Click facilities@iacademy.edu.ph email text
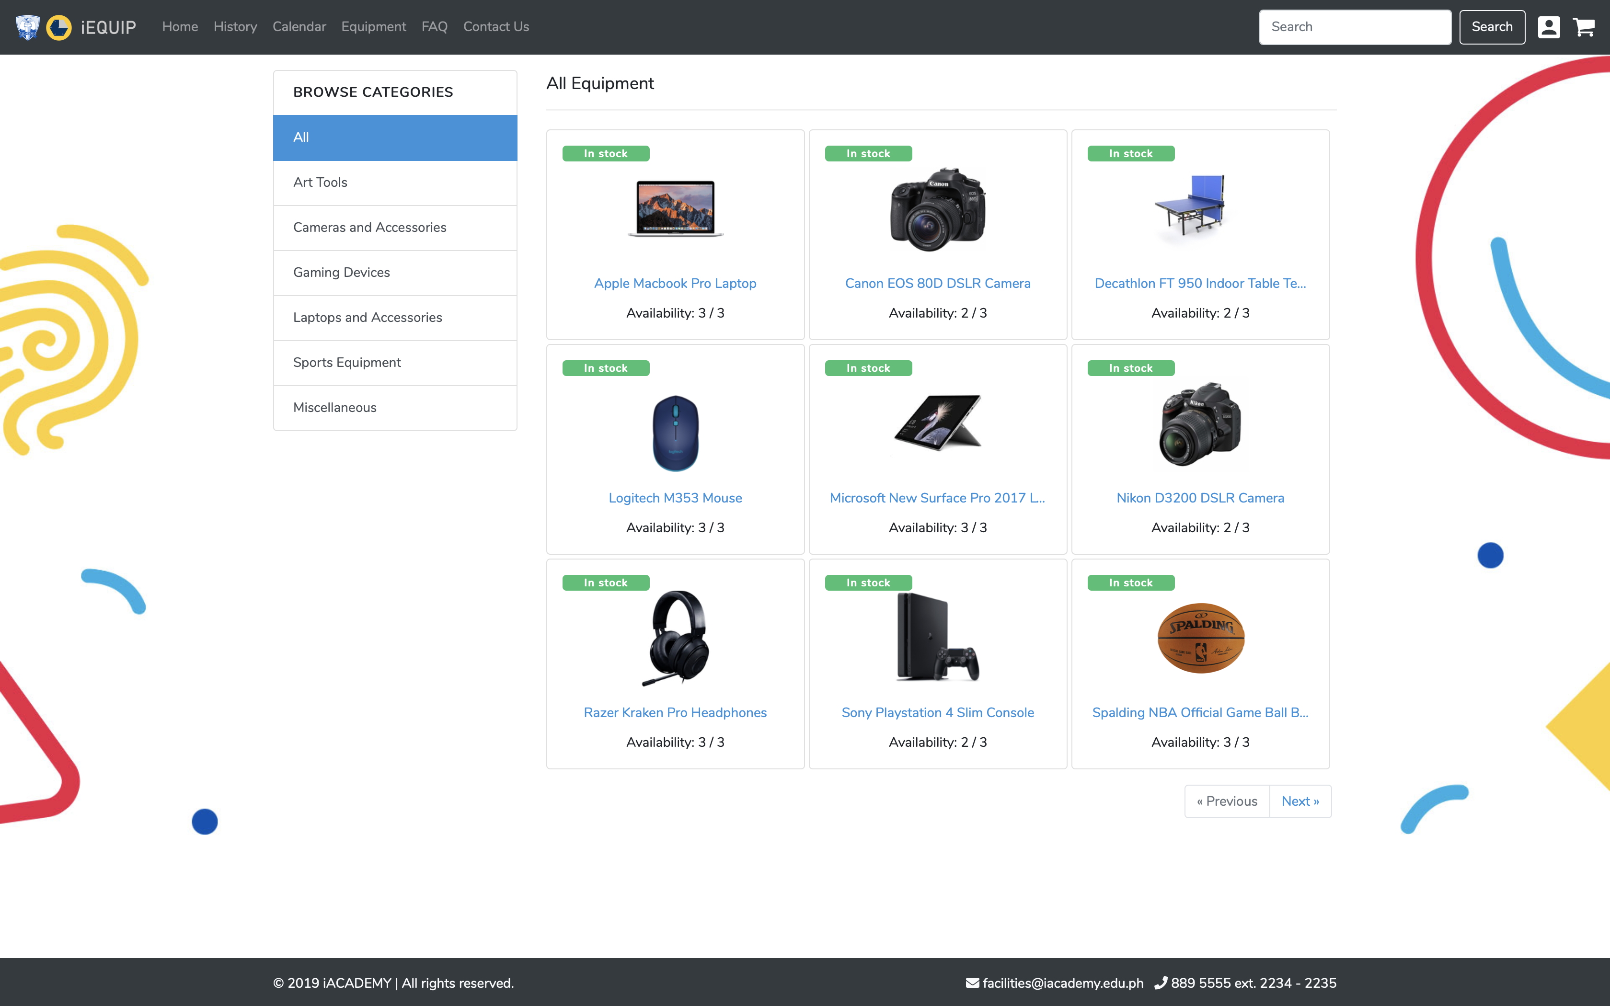This screenshot has height=1006, width=1610. 1063,983
